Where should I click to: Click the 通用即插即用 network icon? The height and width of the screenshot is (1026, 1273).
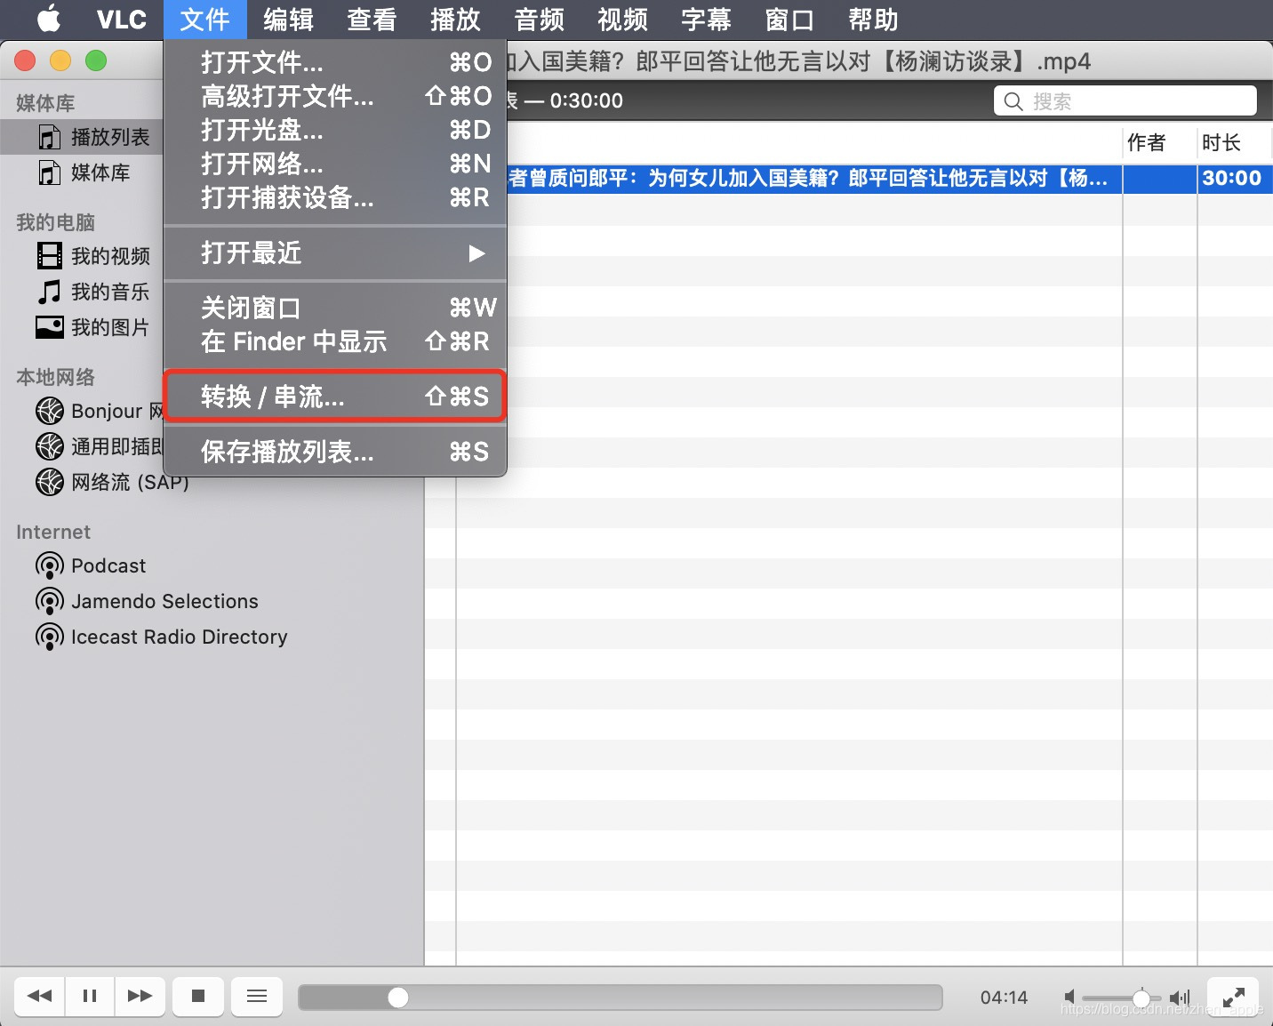[x=50, y=446]
